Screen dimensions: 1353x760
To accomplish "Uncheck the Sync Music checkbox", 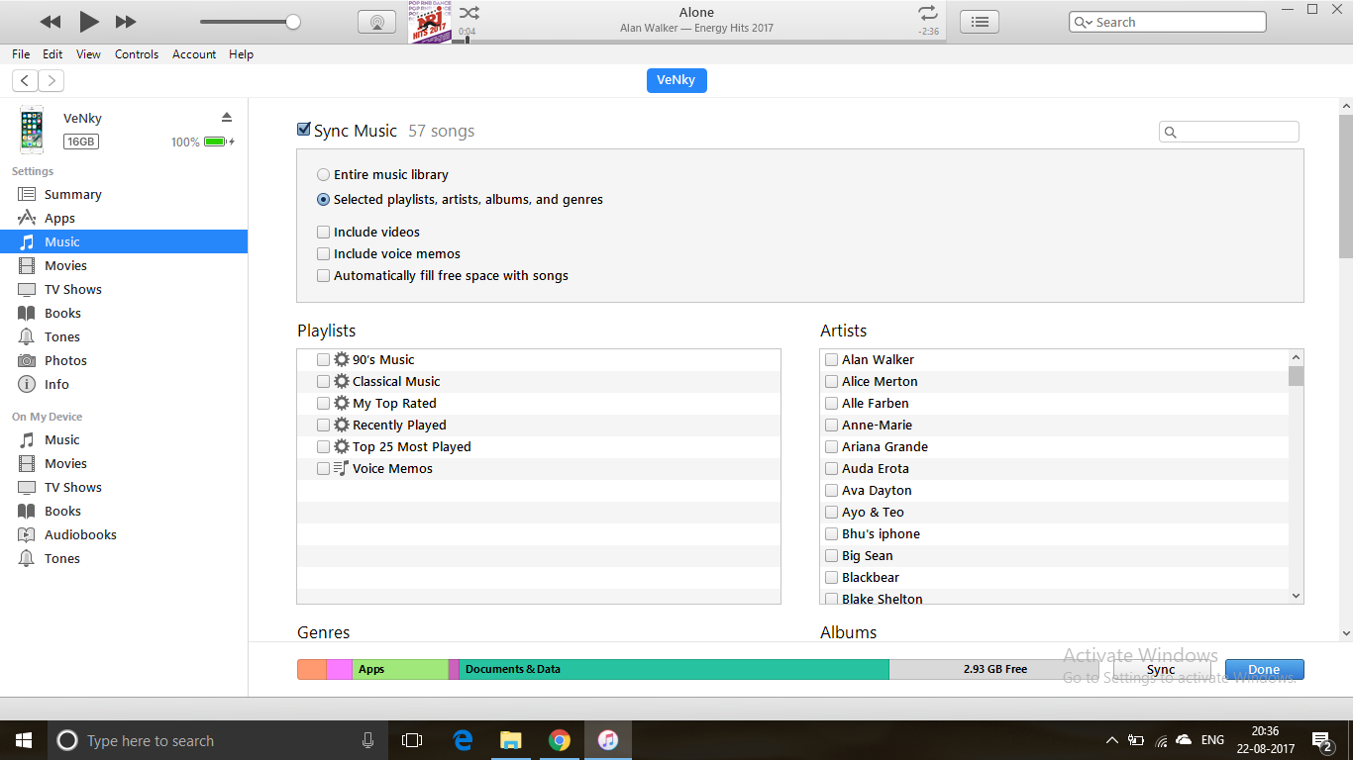I will pos(304,130).
